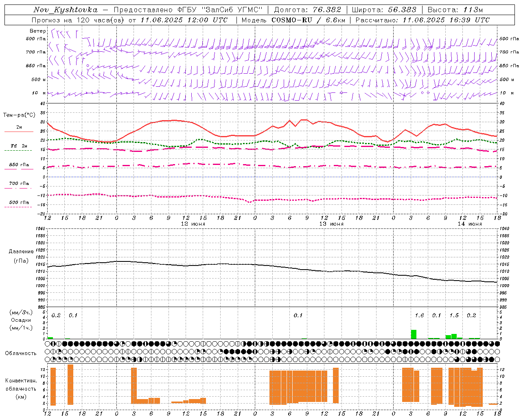Click the (мм/1ч.) precipitation unit label

(21, 328)
